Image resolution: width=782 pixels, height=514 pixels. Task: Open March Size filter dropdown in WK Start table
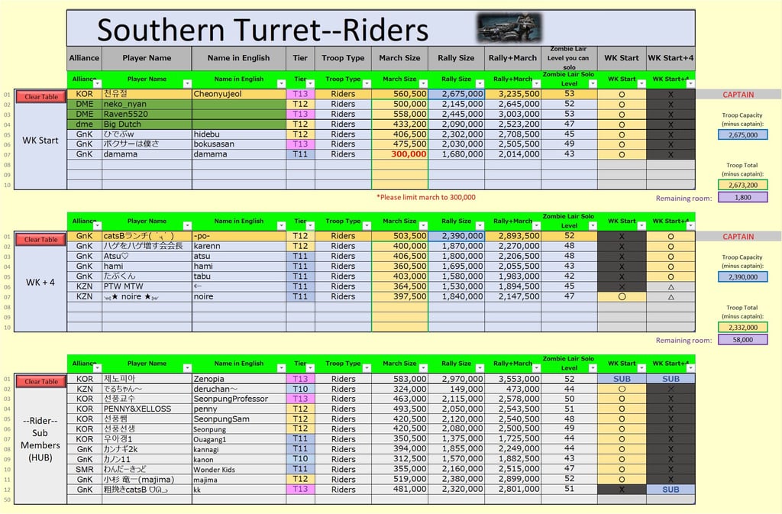423,84
